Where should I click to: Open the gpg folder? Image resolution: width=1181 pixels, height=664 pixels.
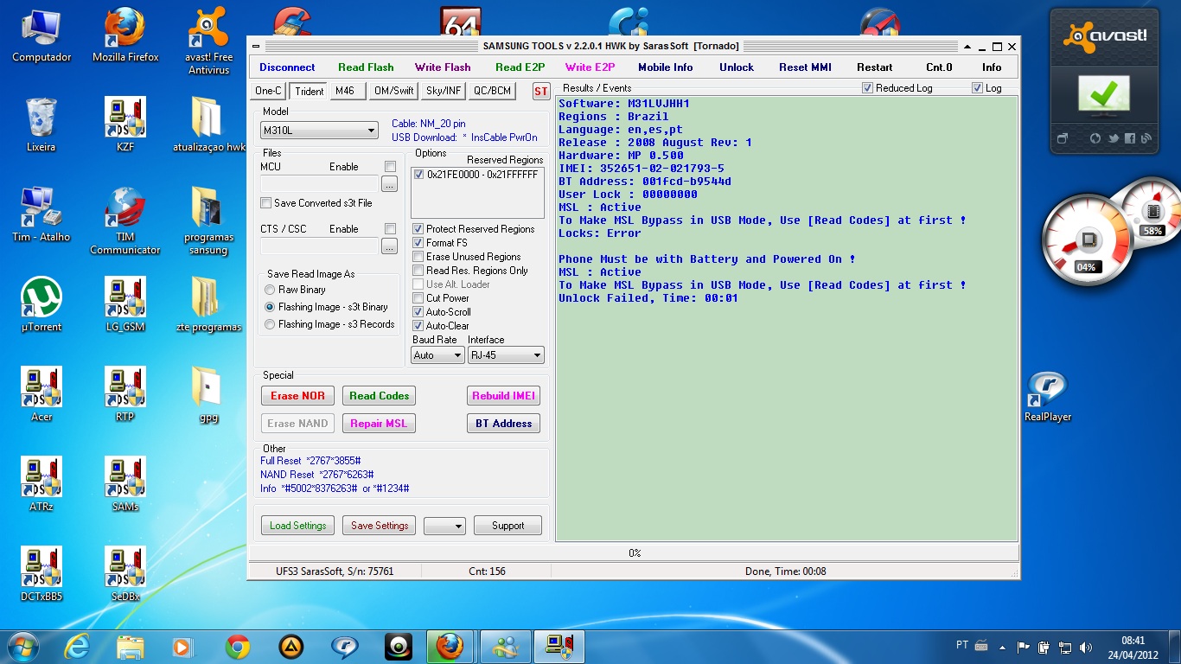point(208,395)
